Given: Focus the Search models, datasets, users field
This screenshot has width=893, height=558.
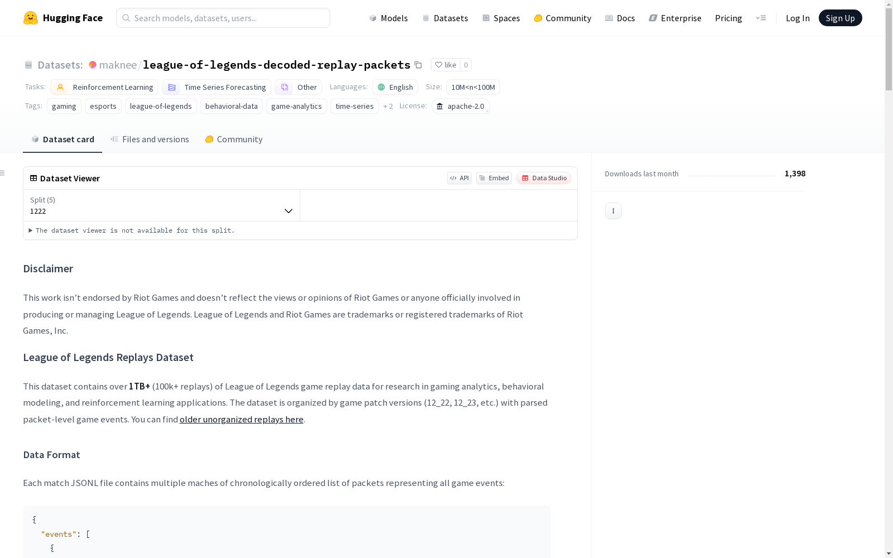Looking at the screenshot, I should (223, 18).
